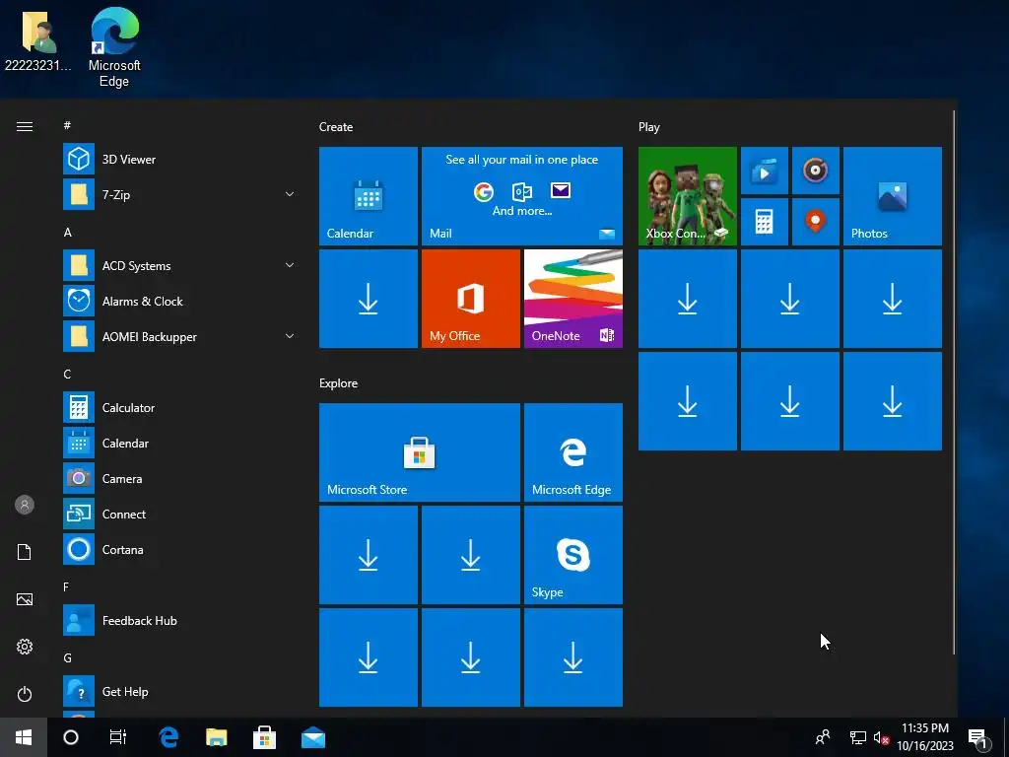Screen dimensions: 1009x757
Task: Launch the Camera app
Action: point(180,478)
